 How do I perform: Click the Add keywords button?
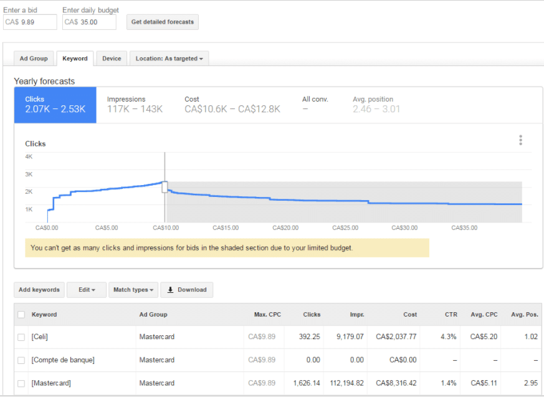(x=39, y=290)
